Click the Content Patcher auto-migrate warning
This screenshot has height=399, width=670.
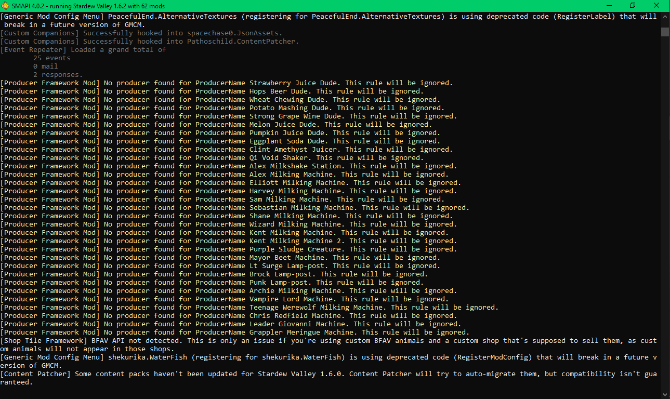(329, 378)
